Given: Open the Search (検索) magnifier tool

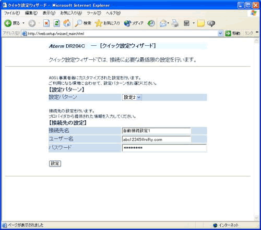Looking at the screenshot, I should pyautogui.click(x=83, y=23).
